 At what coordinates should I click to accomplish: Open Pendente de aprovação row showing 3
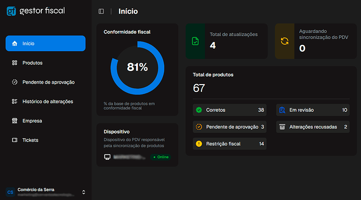tap(230, 127)
